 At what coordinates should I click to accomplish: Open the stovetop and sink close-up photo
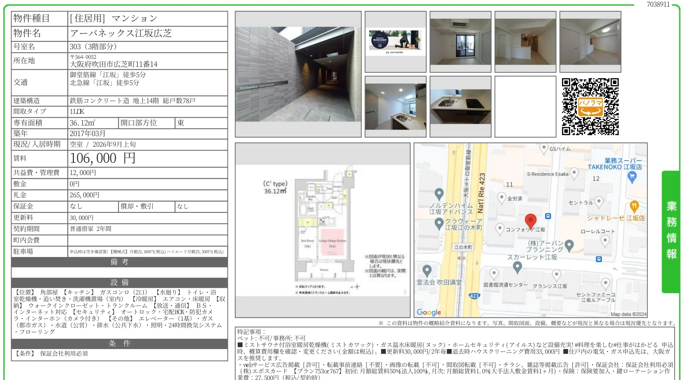coord(460,106)
